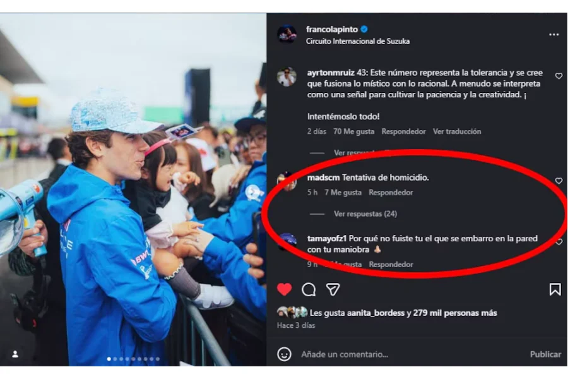Open the three-dot more options menu

pos(553,35)
